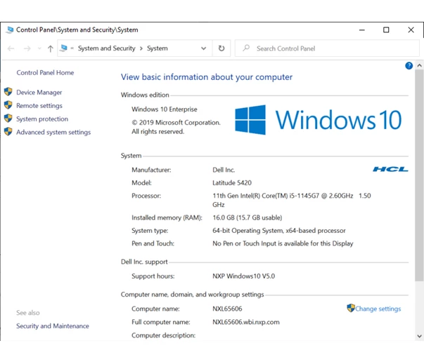Minimize the System window

[362, 30]
